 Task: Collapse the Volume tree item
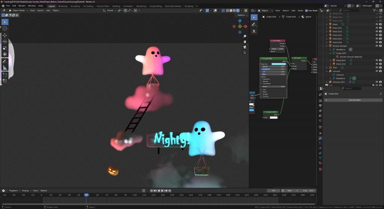pos(327,71)
